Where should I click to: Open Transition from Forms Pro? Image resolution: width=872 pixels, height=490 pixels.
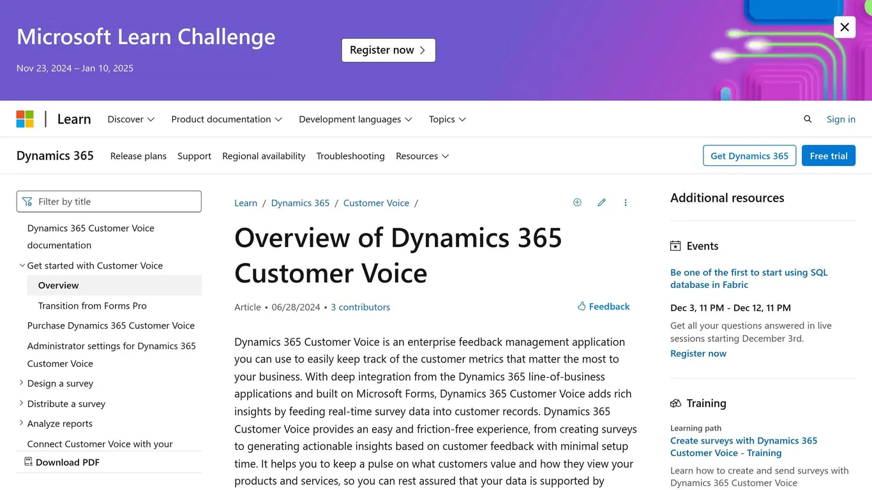point(93,306)
